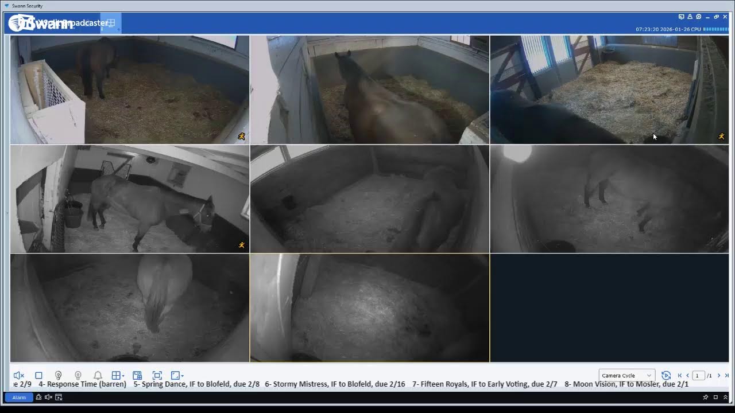This screenshot has height=413, width=735.
Task: Go to the previous page arrow
Action: point(687,375)
